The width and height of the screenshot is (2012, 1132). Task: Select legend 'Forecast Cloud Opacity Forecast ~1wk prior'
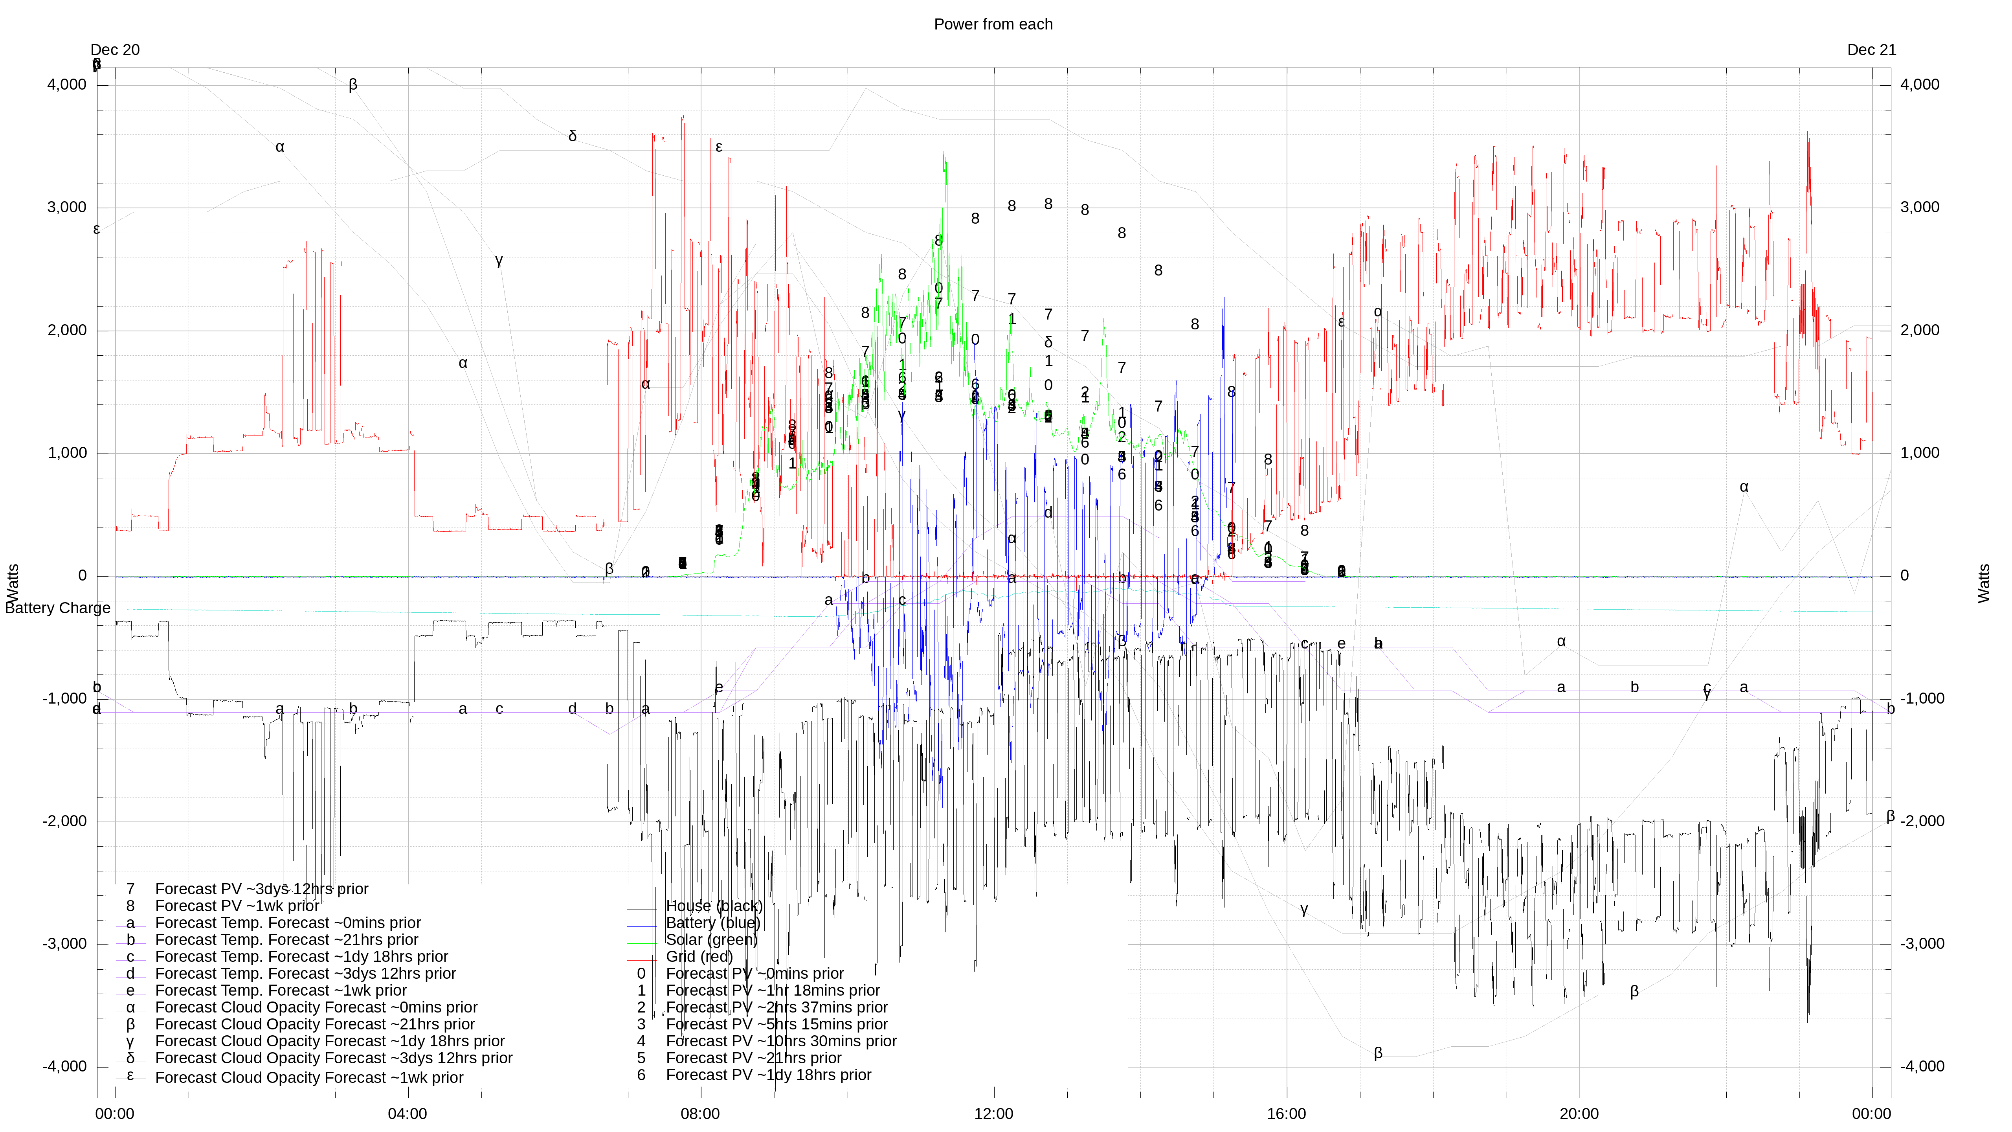[x=309, y=1077]
